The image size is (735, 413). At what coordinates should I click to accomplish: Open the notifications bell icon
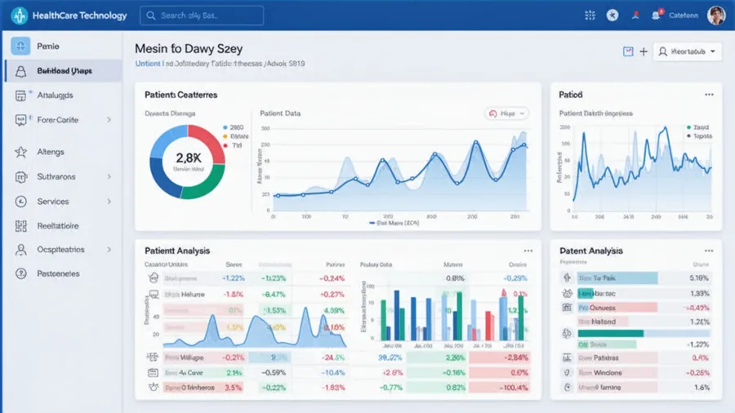pyautogui.click(x=657, y=16)
